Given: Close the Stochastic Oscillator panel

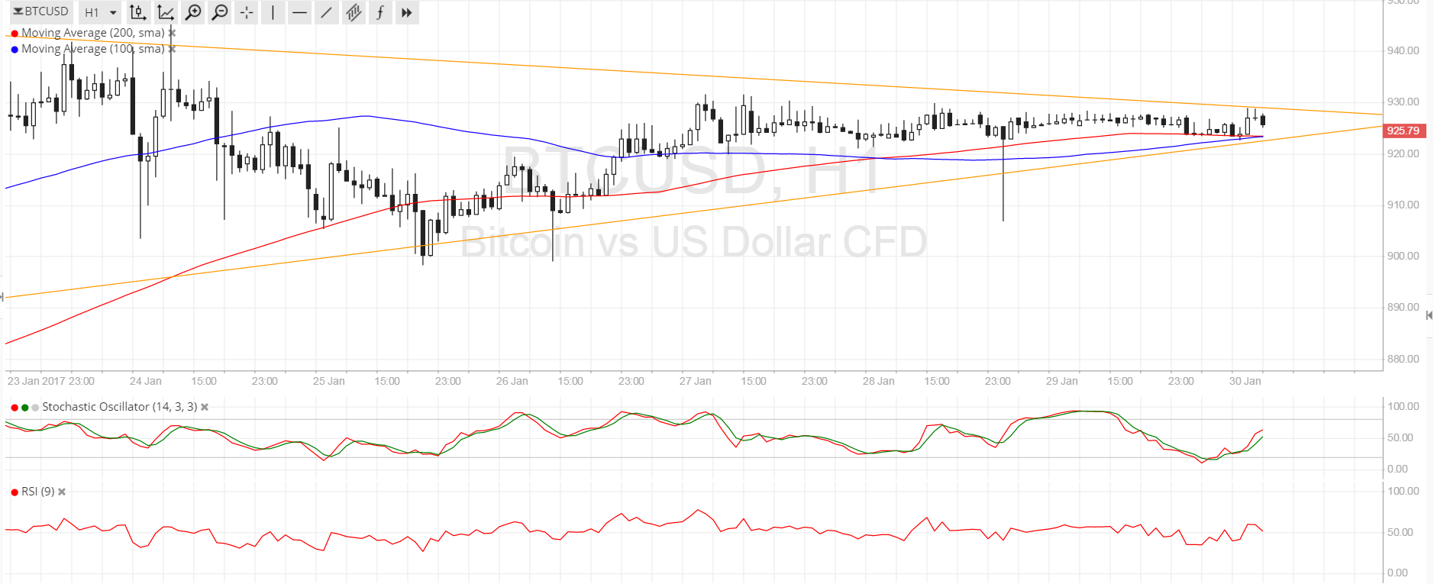Looking at the screenshot, I should (205, 407).
